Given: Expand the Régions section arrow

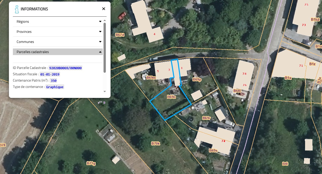Looking at the screenshot, I should coord(100,22).
